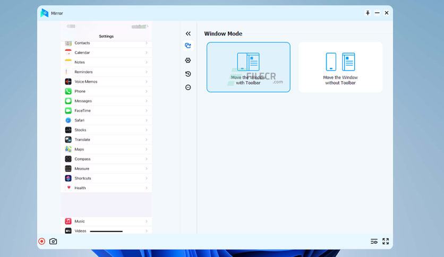The width and height of the screenshot is (444, 257).
Task: Open Voice Memos settings row
Action: tap(106, 82)
